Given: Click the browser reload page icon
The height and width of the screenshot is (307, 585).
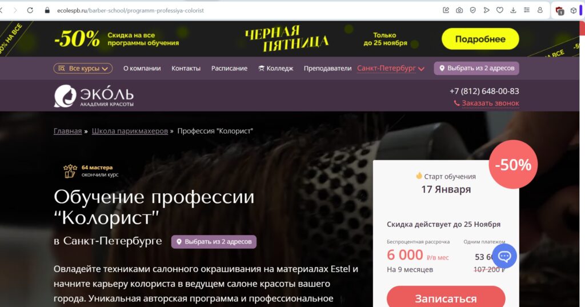Looking at the screenshot, I should tap(30, 10).
